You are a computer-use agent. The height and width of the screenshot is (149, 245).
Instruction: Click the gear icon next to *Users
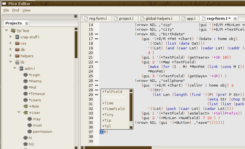tap(25, 100)
